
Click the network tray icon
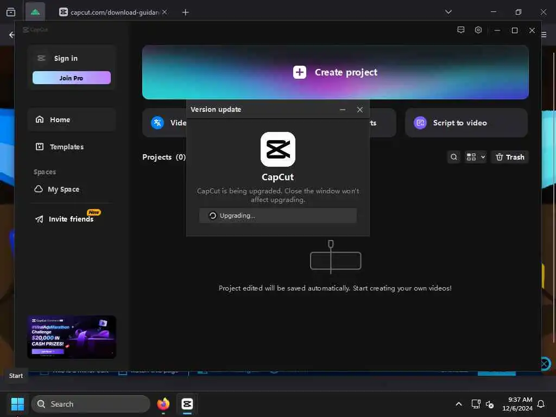(476, 404)
